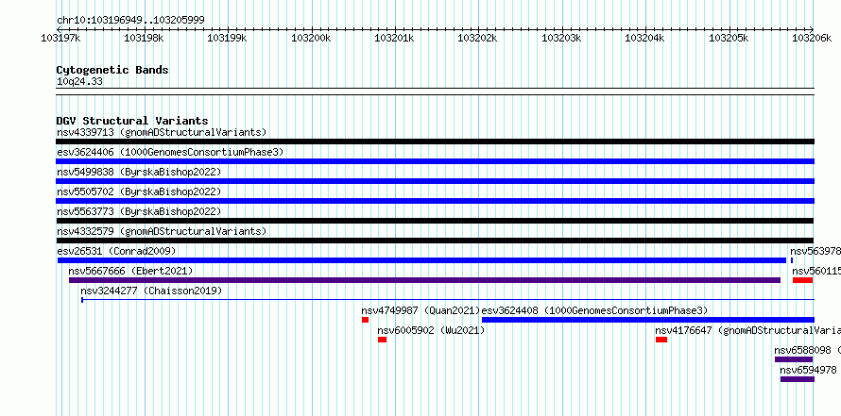Click the 103200k ruler label
This screenshot has width=841, height=416.
[x=311, y=38]
